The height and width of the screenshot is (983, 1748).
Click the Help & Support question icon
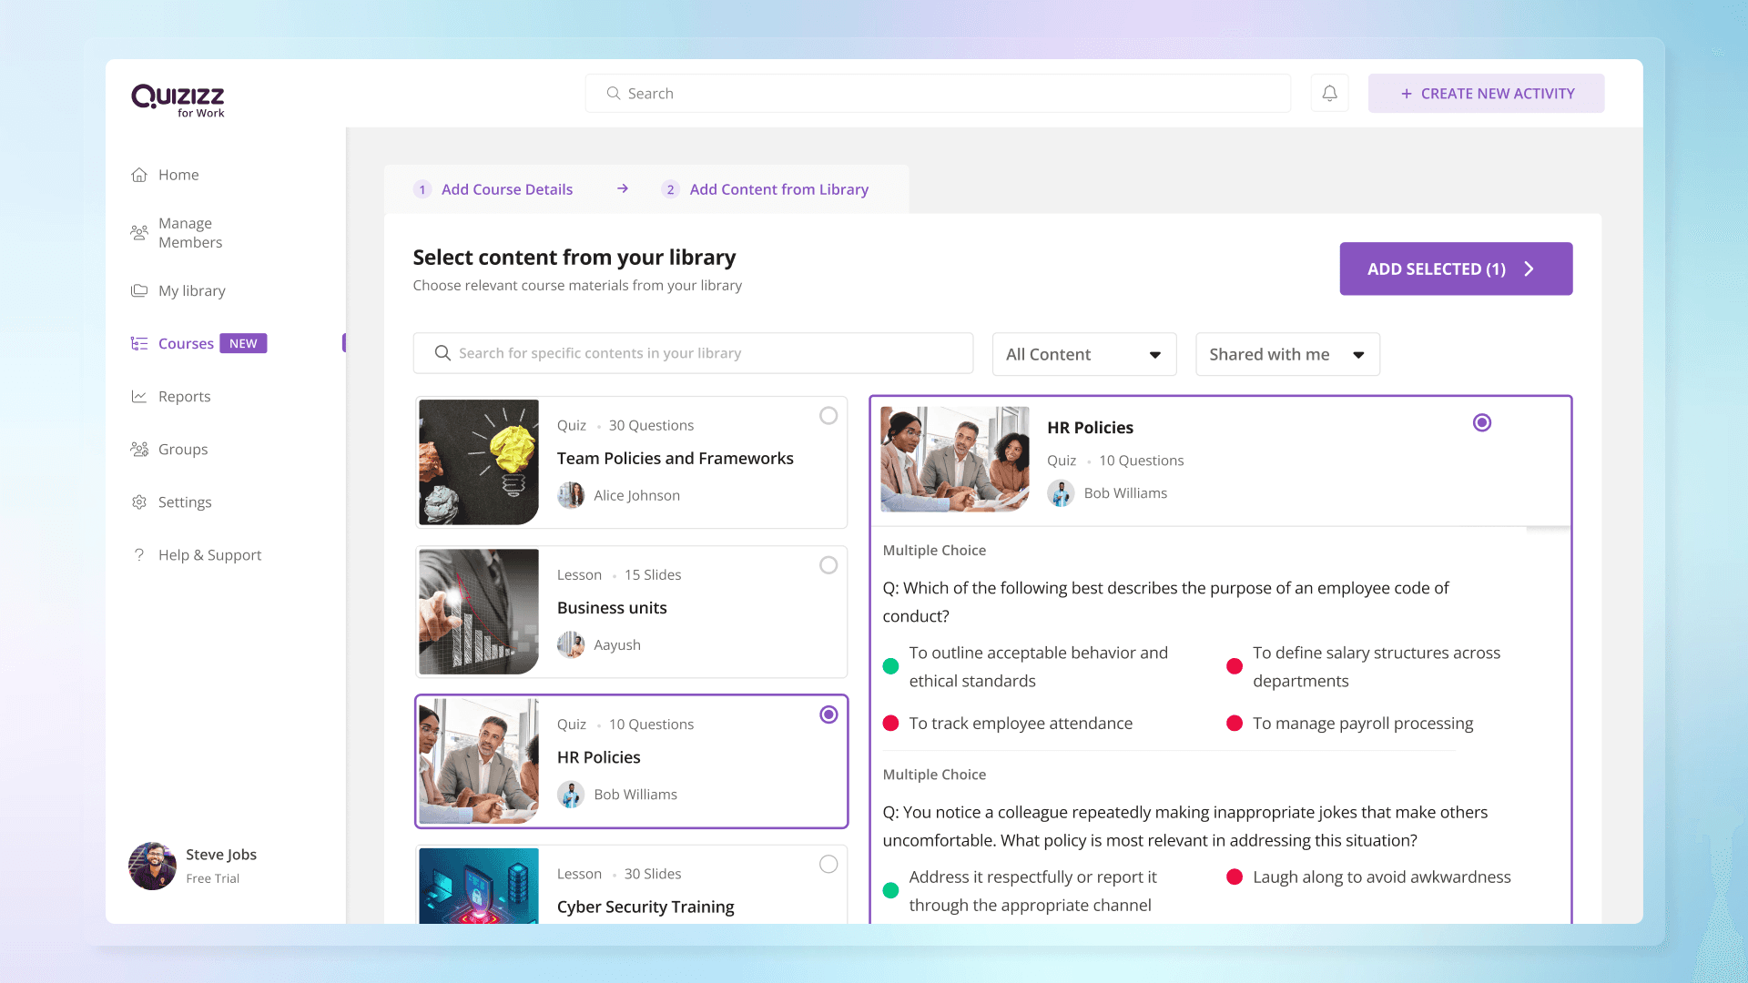point(139,555)
